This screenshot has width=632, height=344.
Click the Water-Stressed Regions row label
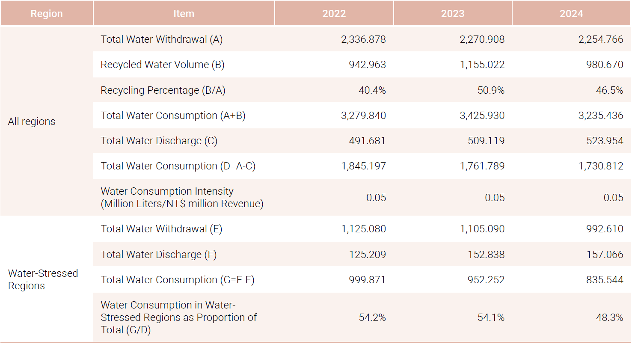pos(43,279)
